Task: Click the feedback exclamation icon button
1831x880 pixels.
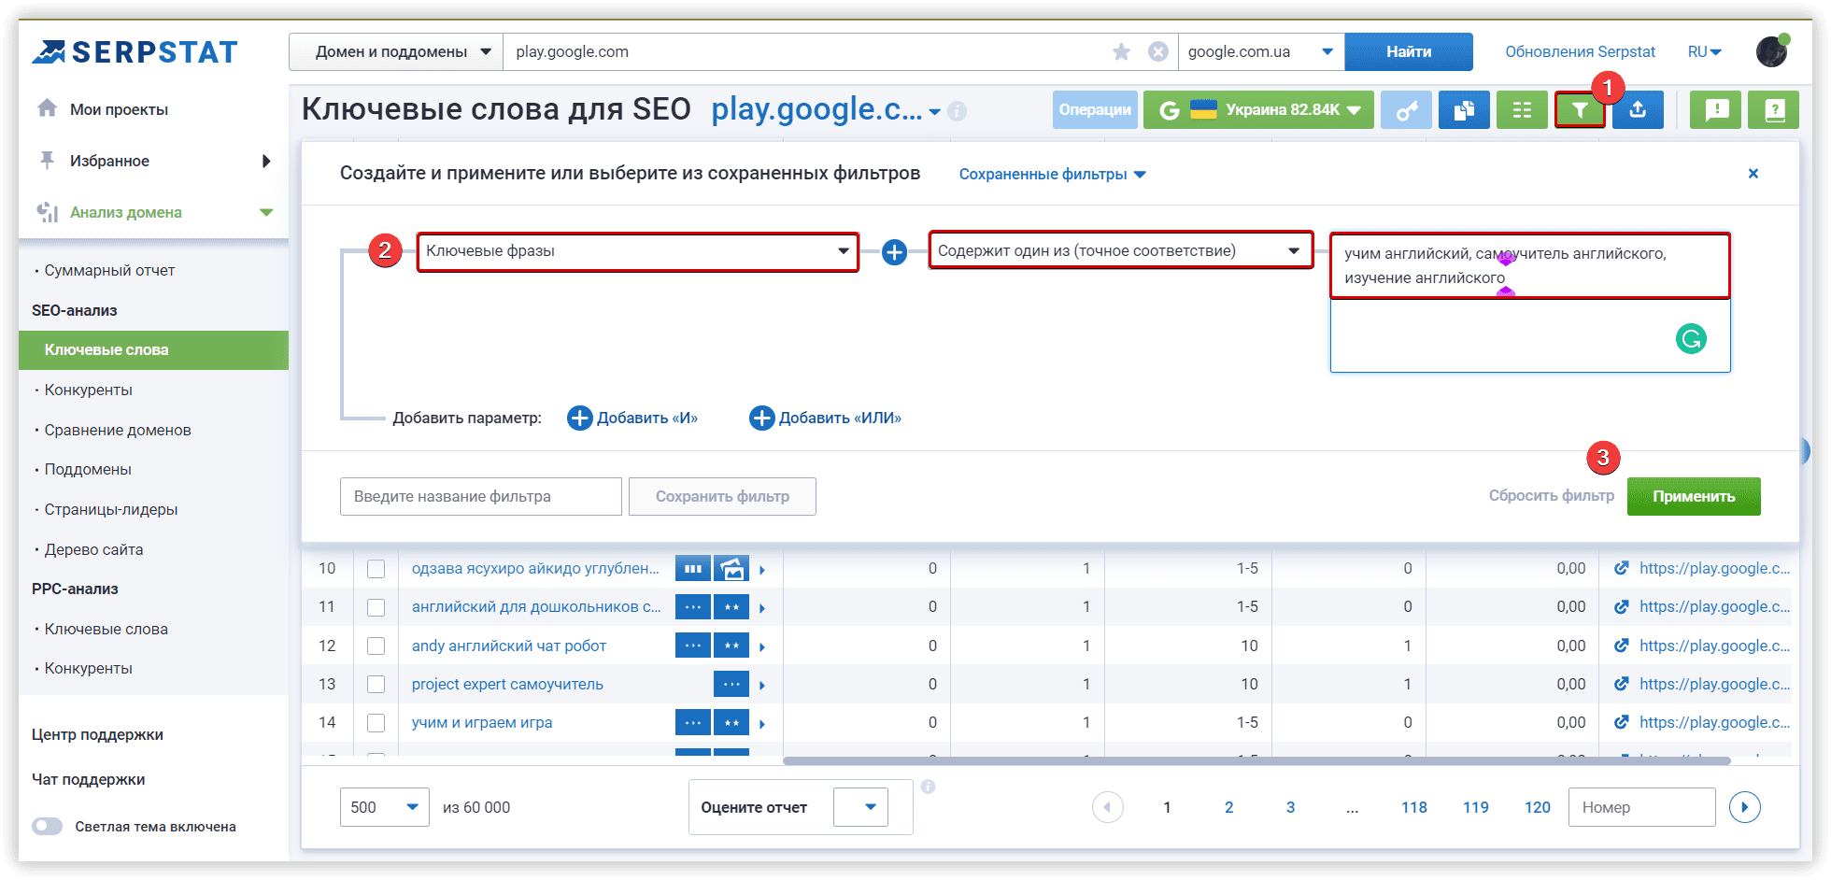Action: coord(1716,110)
